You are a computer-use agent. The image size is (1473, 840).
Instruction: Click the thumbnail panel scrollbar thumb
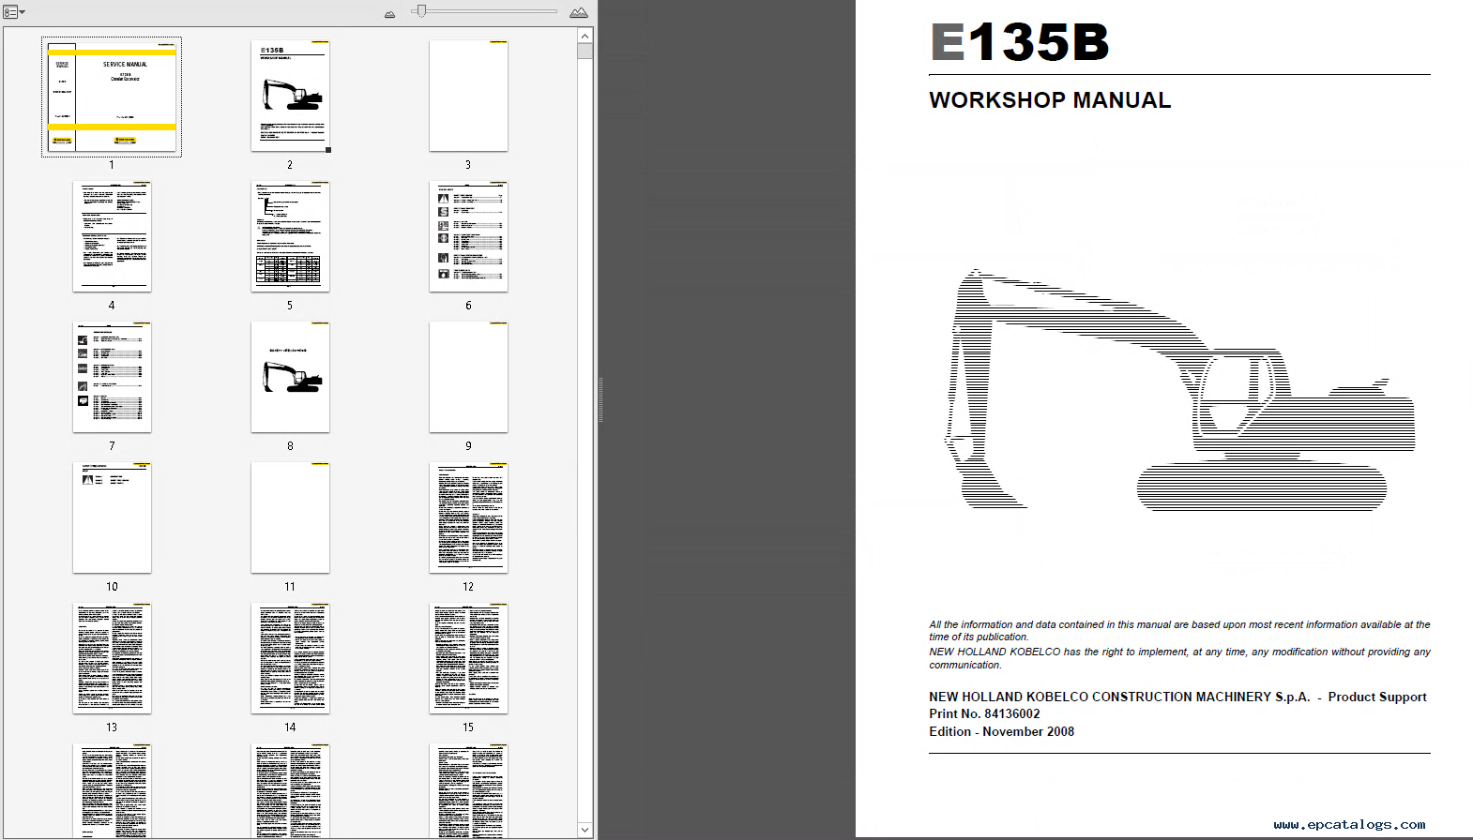click(x=585, y=52)
